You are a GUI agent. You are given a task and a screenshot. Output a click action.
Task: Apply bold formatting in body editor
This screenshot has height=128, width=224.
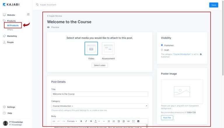pyautogui.click(x=81, y=121)
